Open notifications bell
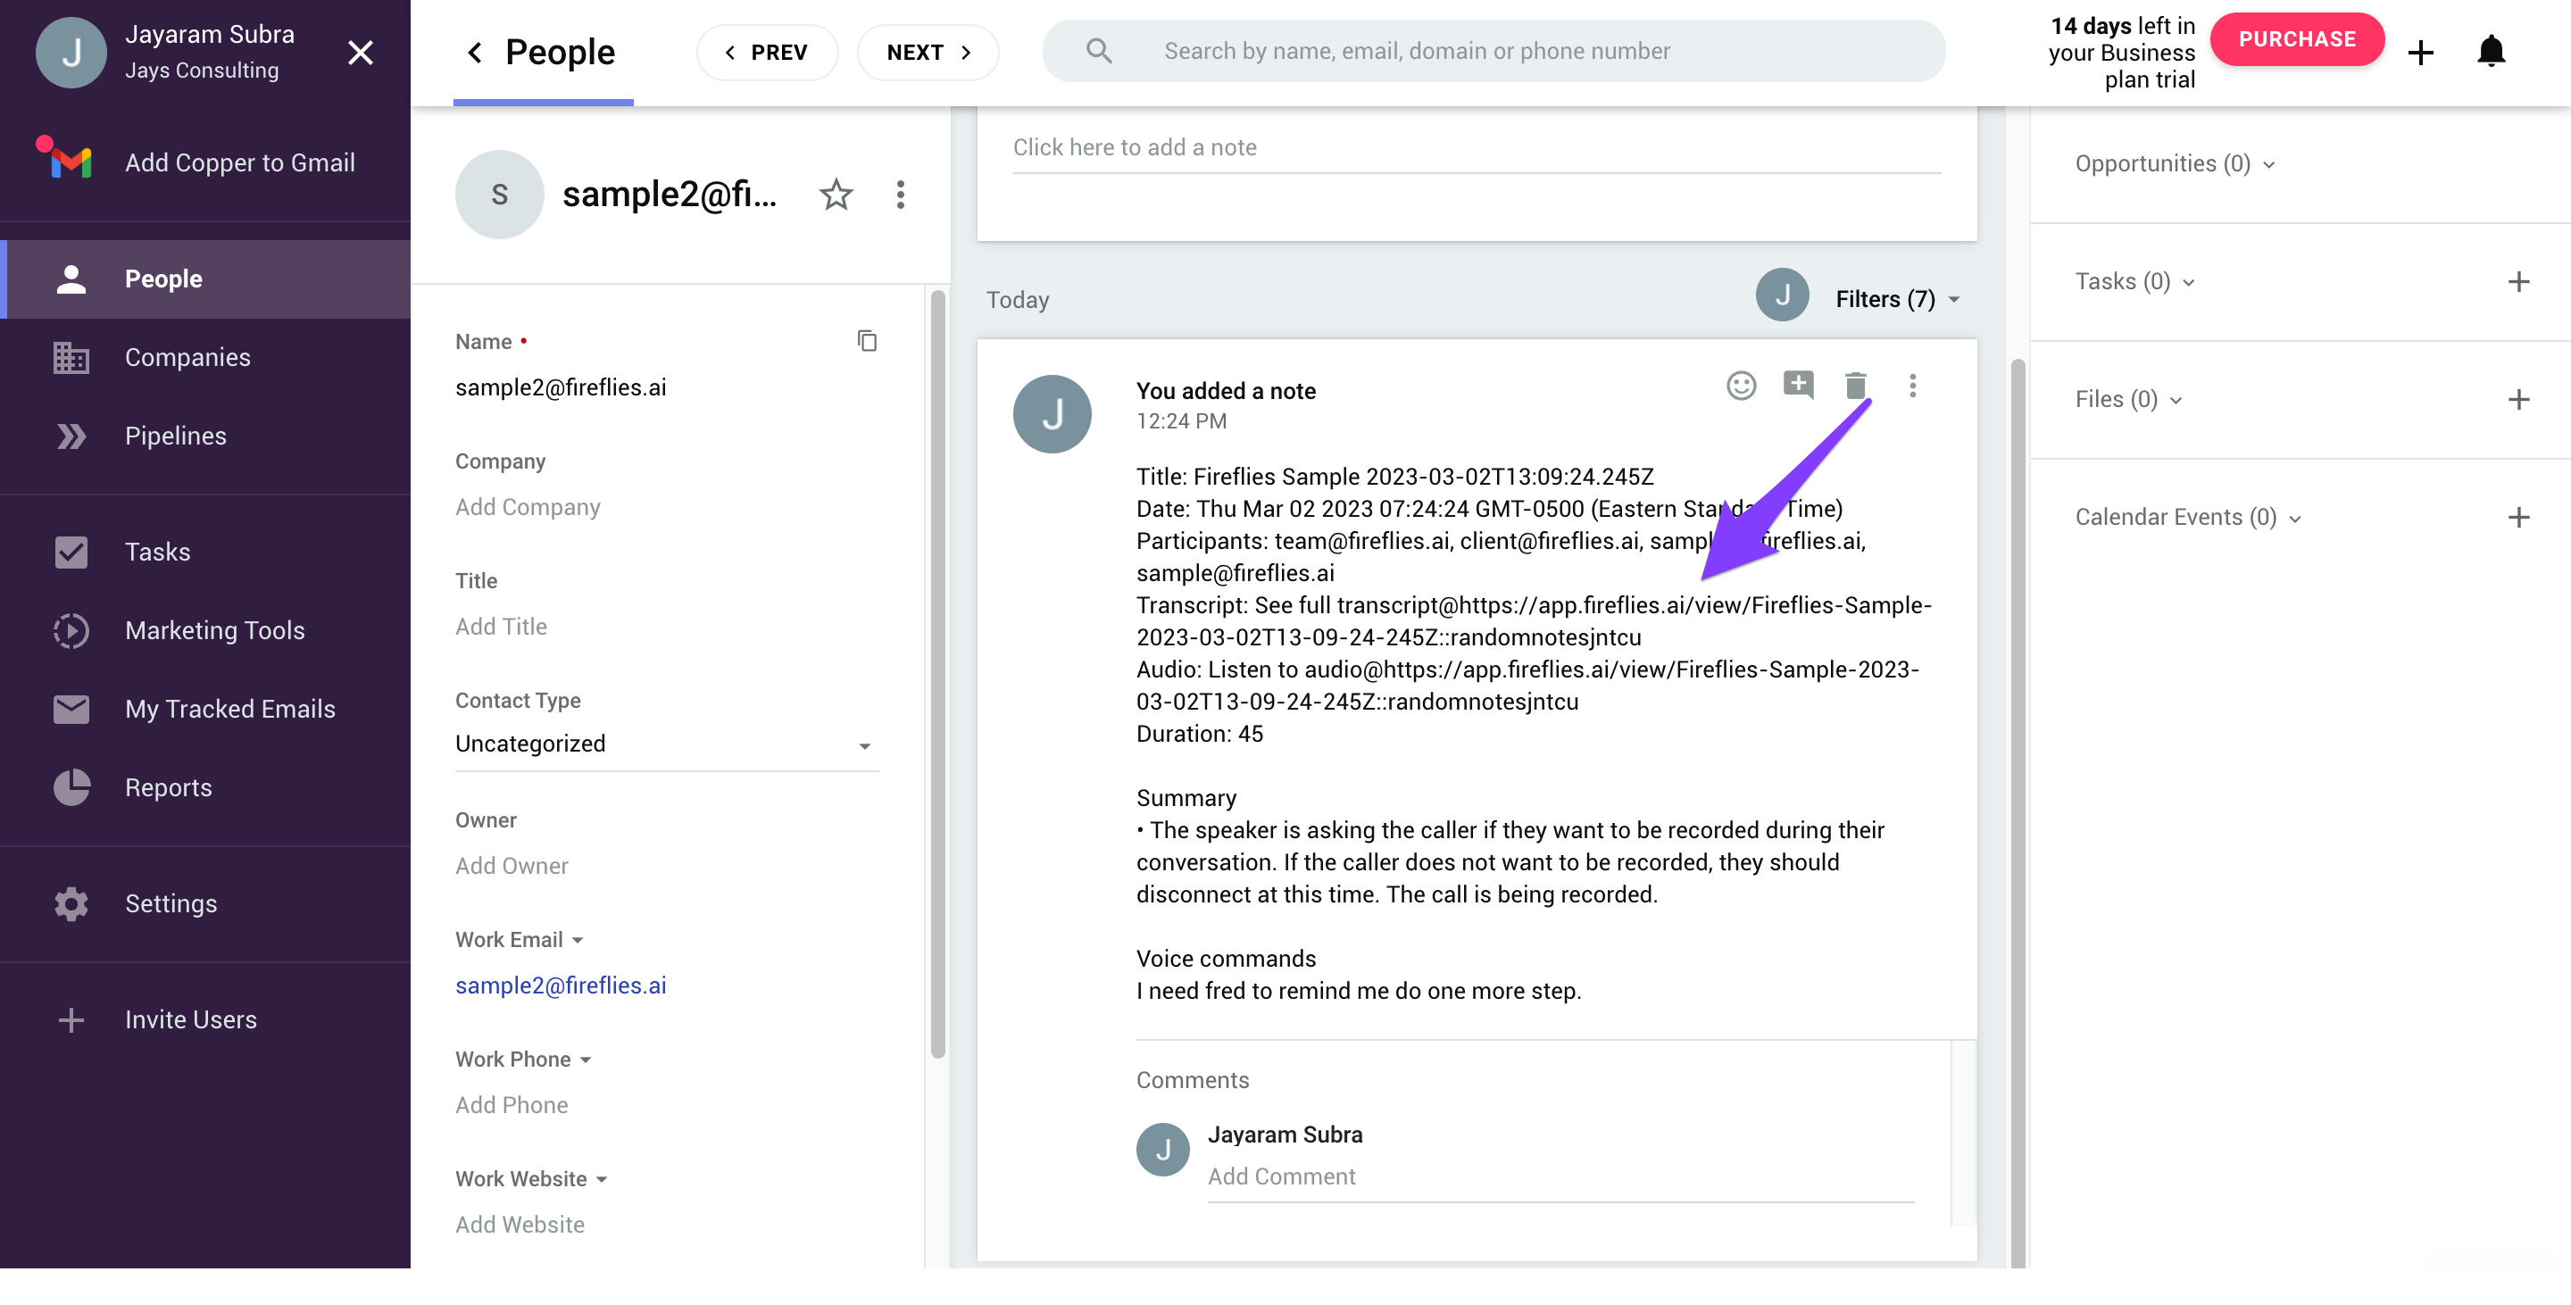This screenshot has height=1305, width=2571. pyautogui.click(x=2492, y=51)
